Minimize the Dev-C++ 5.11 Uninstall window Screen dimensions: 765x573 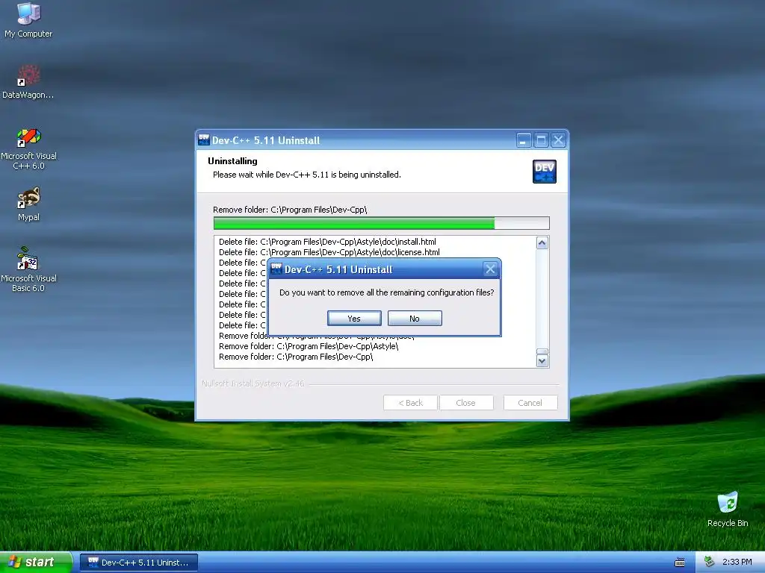524,140
